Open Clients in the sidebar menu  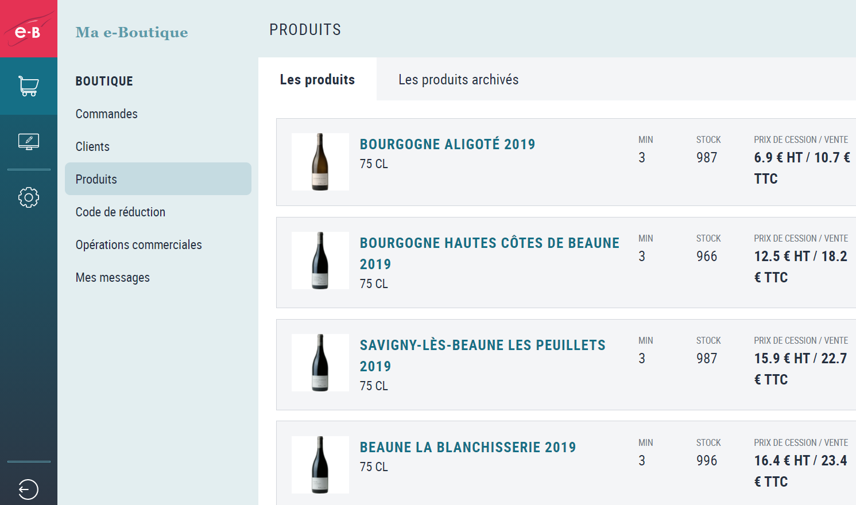92,146
